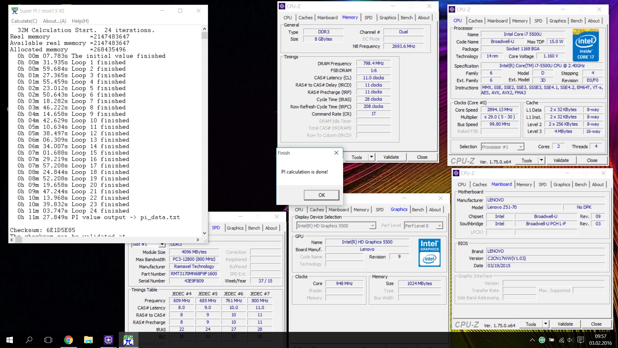
Task: Open Task View from taskbar
Action: tap(48, 340)
